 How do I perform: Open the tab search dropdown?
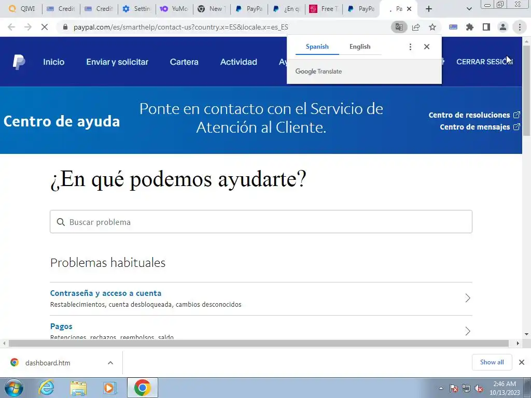(x=469, y=9)
